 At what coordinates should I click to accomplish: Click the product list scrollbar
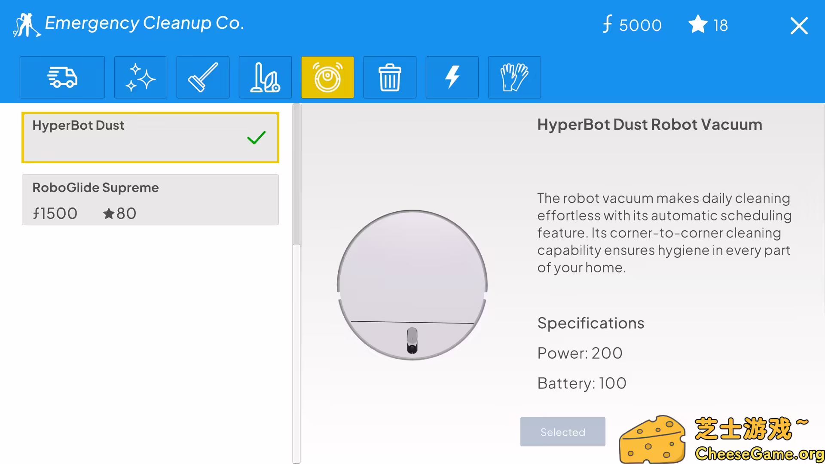[296, 174]
